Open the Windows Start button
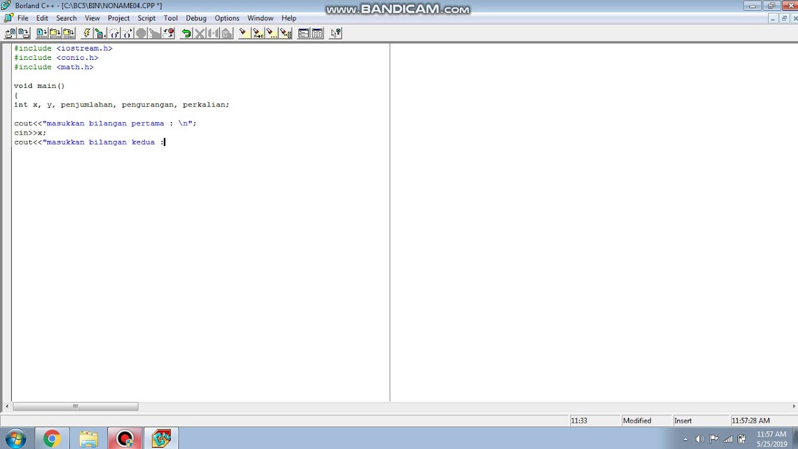The image size is (798, 449). [x=16, y=438]
